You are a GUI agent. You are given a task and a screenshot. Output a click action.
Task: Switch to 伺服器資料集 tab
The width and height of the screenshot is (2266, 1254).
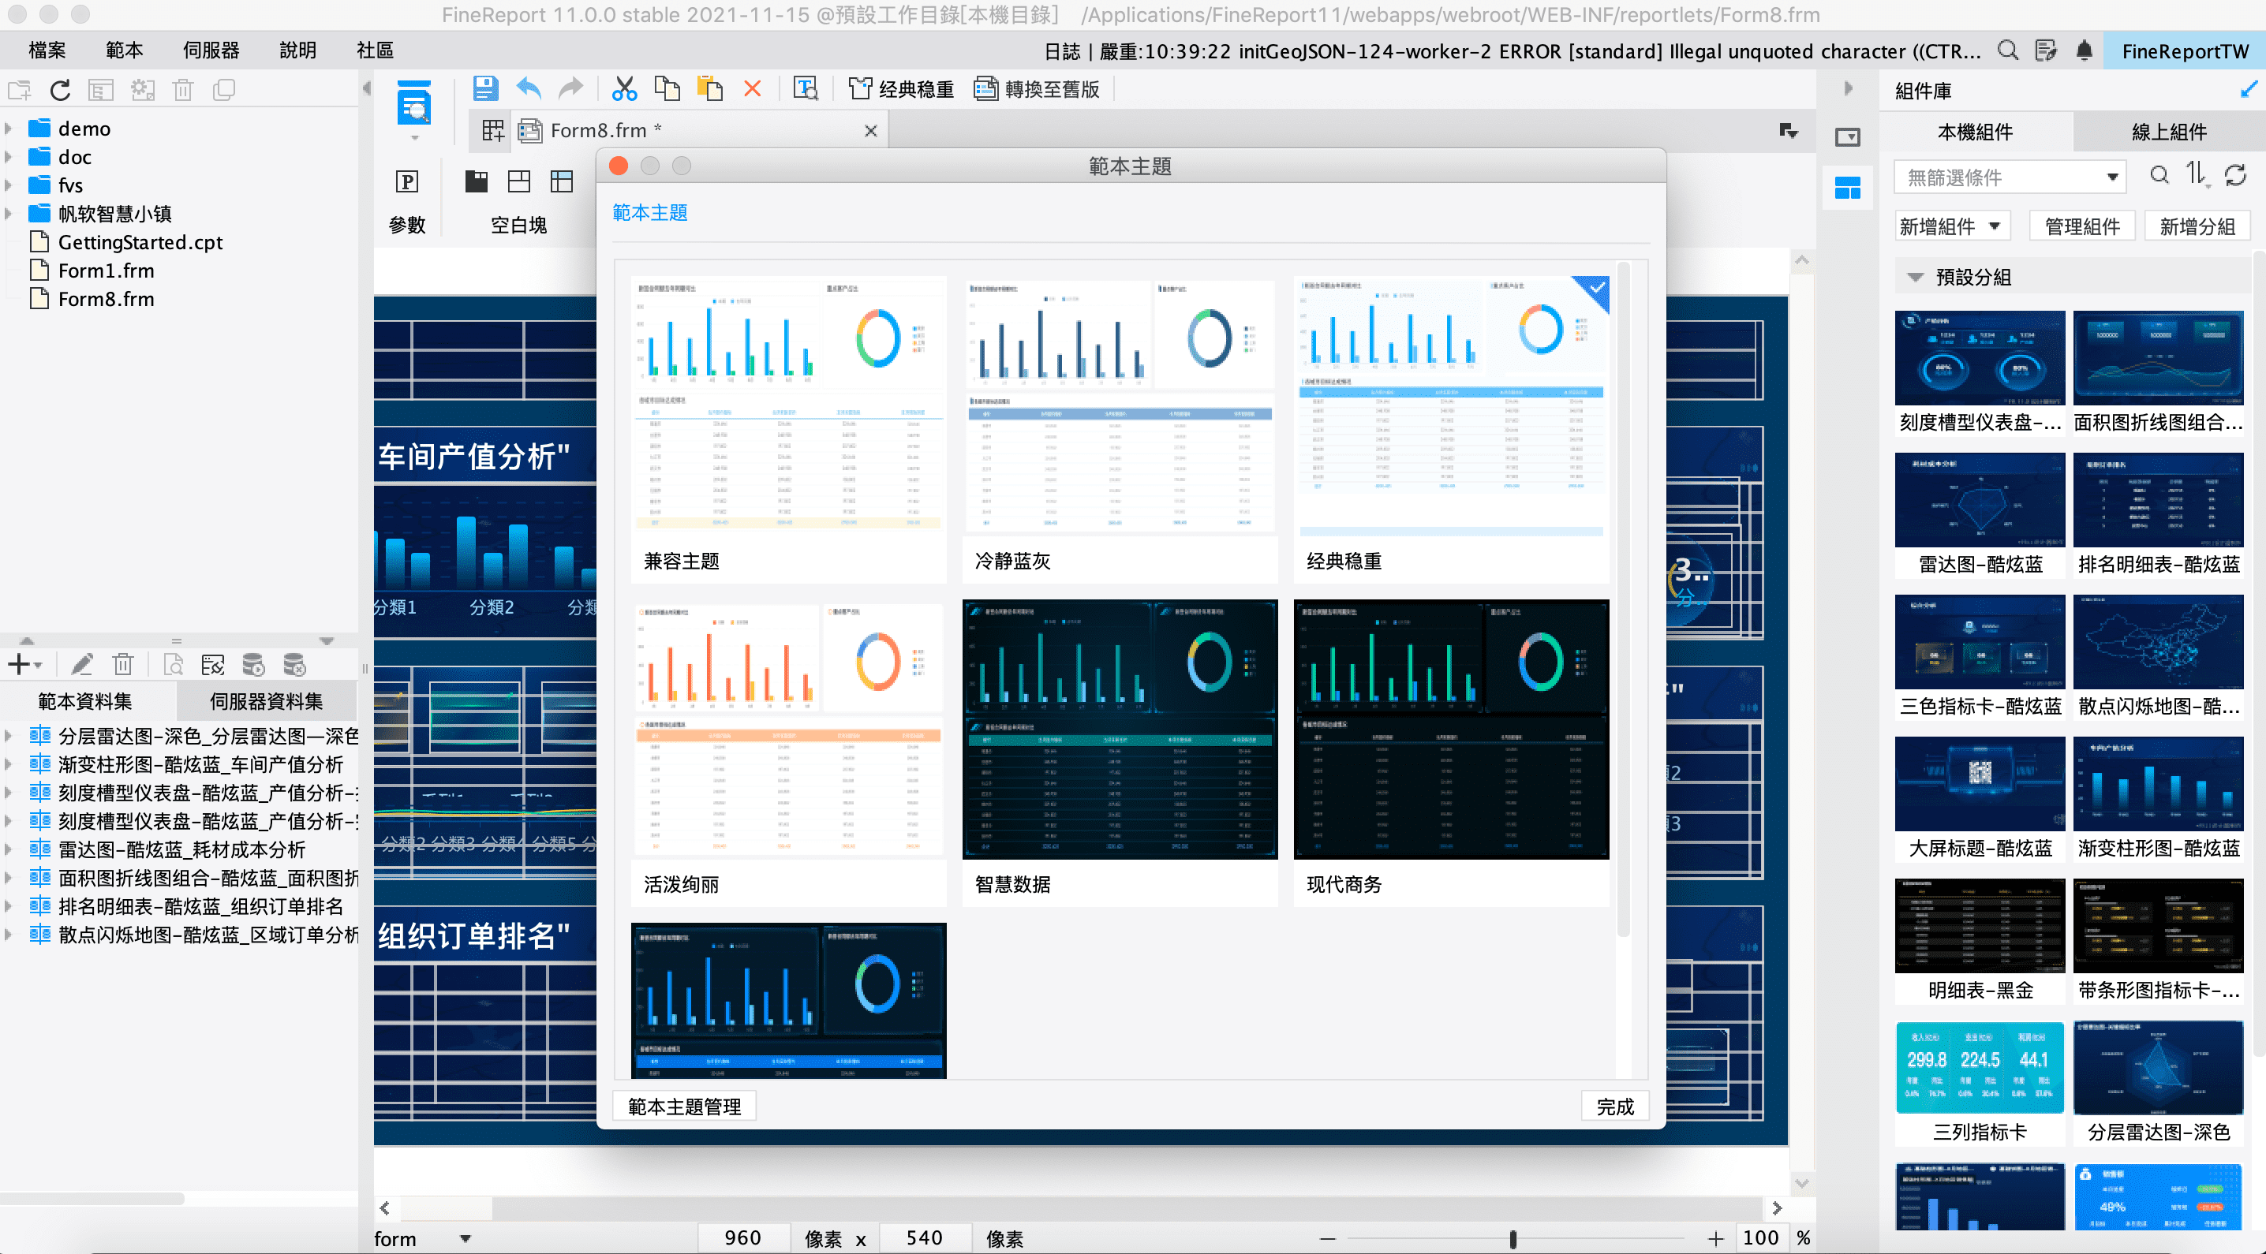[x=266, y=701]
